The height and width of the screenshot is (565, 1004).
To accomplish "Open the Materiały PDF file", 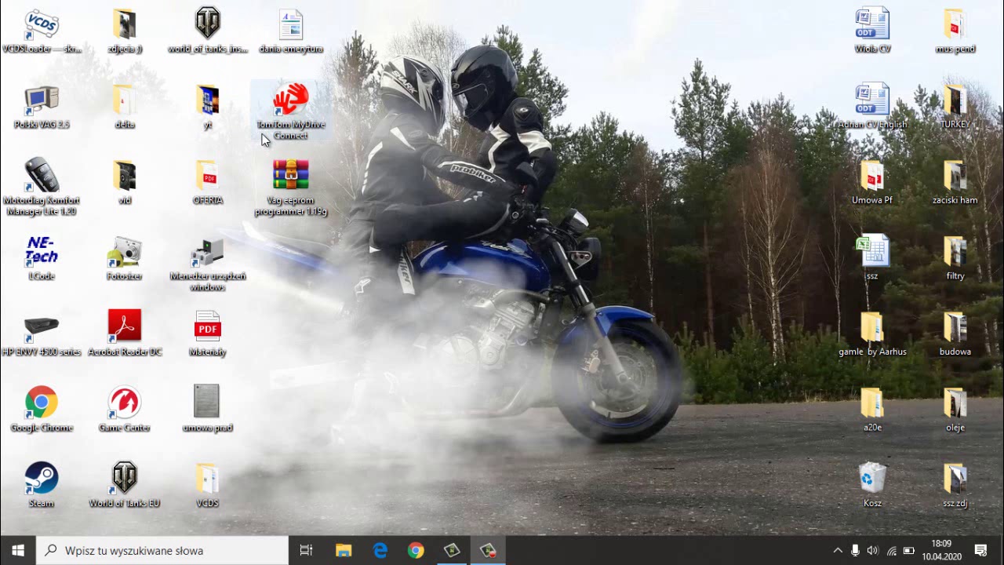I will pyautogui.click(x=208, y=334).
